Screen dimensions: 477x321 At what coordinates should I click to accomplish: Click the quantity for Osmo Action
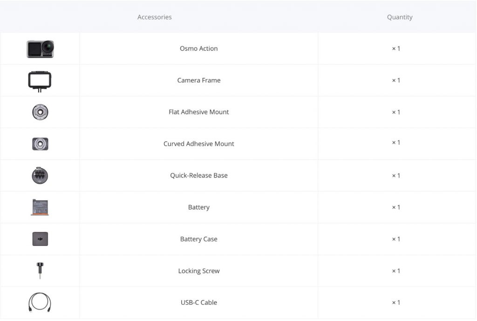tap(396, 48)
